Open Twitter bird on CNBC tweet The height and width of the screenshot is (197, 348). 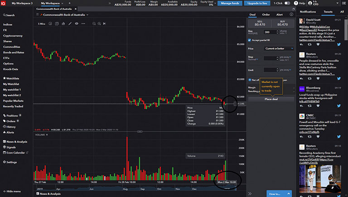pos(339,136)
